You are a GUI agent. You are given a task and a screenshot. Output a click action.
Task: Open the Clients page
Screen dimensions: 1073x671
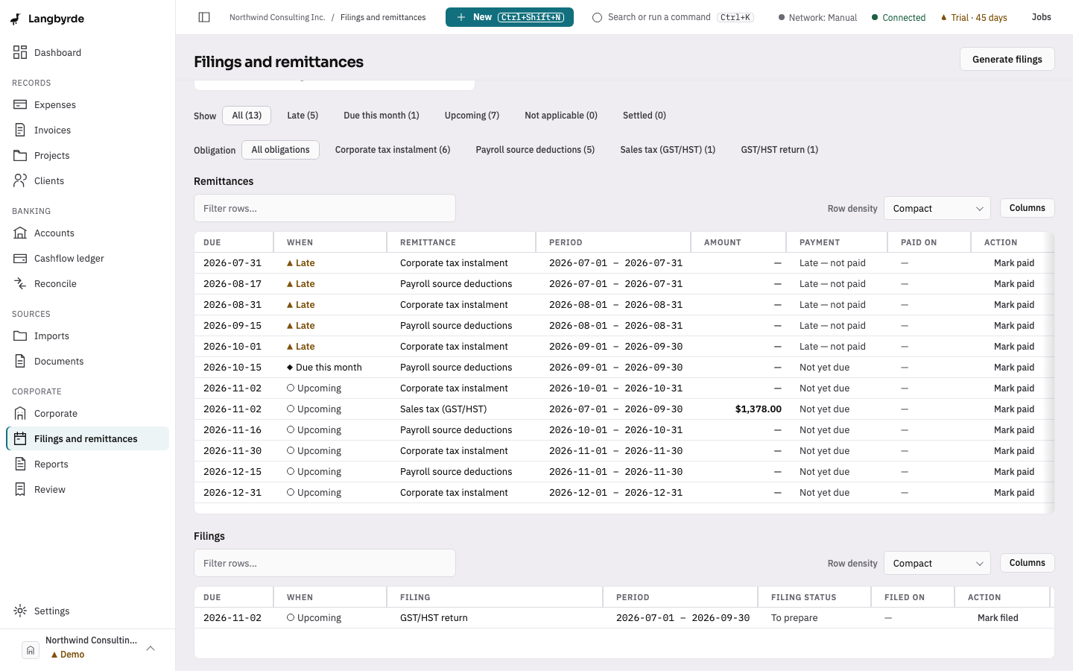(x=88, y=180)
